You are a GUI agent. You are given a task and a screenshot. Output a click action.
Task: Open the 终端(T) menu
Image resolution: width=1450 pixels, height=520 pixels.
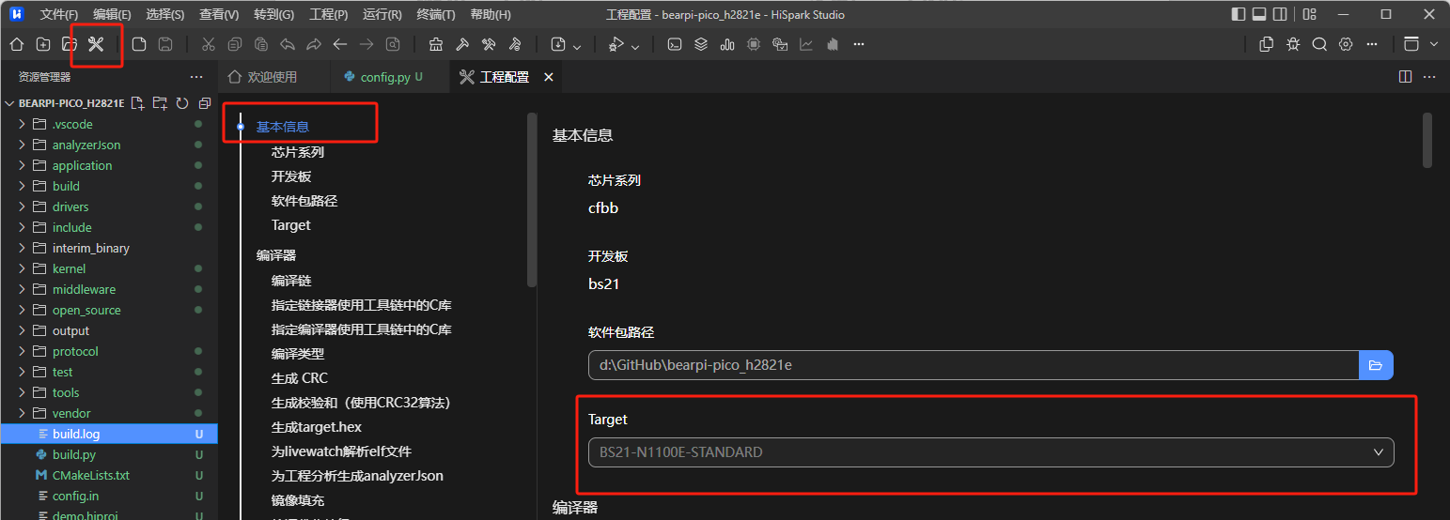[436, 15]
